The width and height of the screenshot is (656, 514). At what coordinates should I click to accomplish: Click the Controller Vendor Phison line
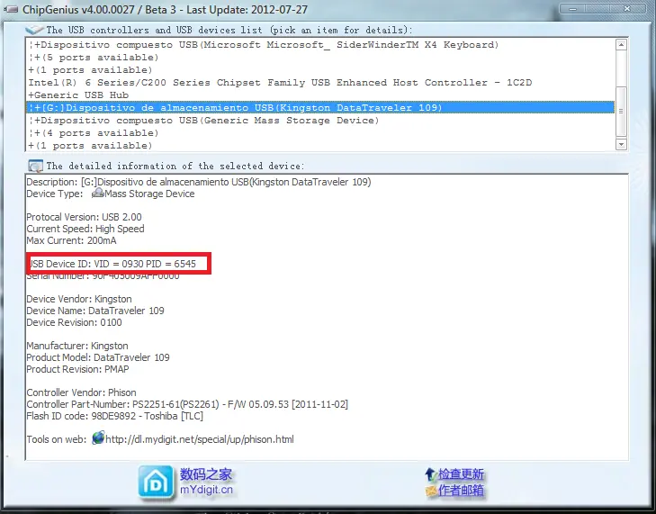coord(82,392)
